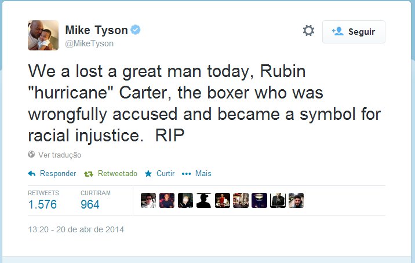Click the globe icon beside Ver tradução

coord(31,155)
